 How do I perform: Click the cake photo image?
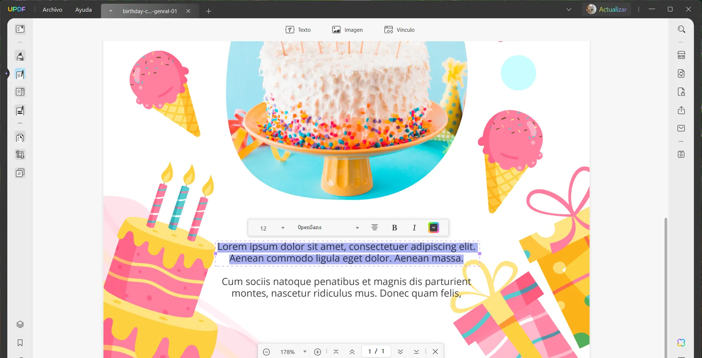[347, 120]
